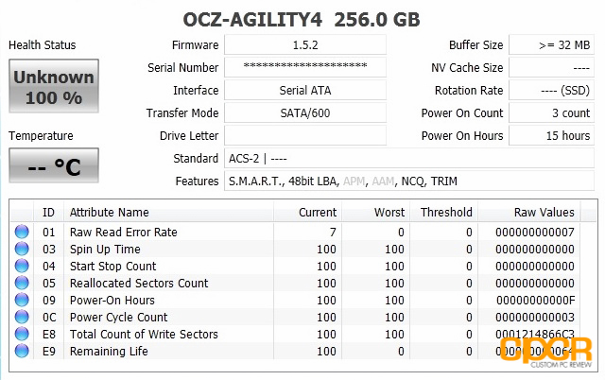
Task: Click the blue status orb for Spin Up Time
Action: 22,249
